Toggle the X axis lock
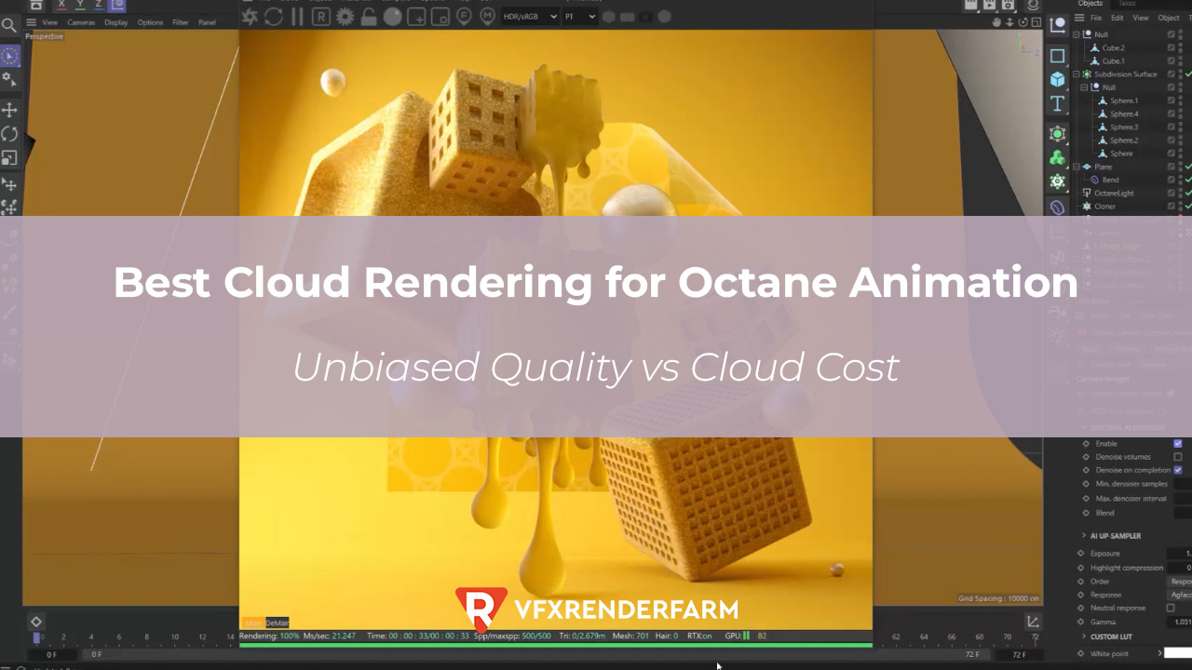 click(61, 4)
